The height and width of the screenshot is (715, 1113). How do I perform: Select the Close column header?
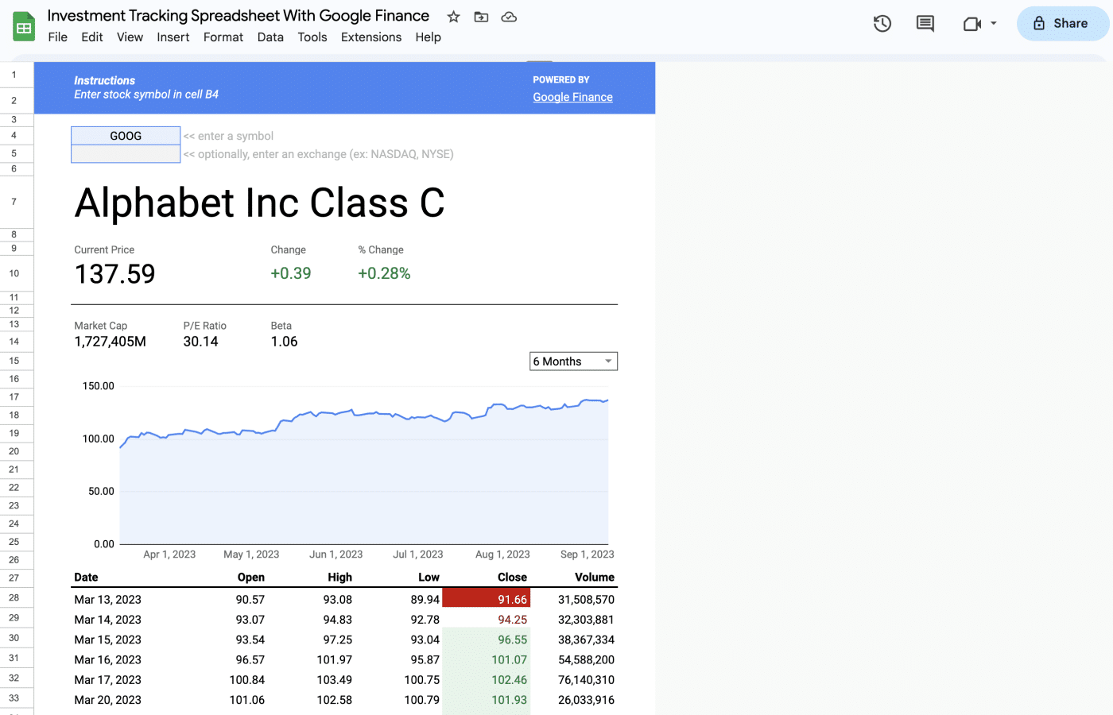click(512, 578)
